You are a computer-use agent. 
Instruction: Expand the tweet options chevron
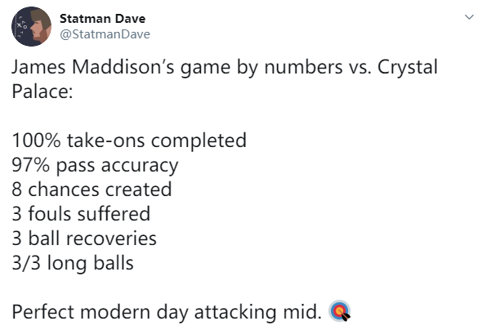(x=469, y=17)
